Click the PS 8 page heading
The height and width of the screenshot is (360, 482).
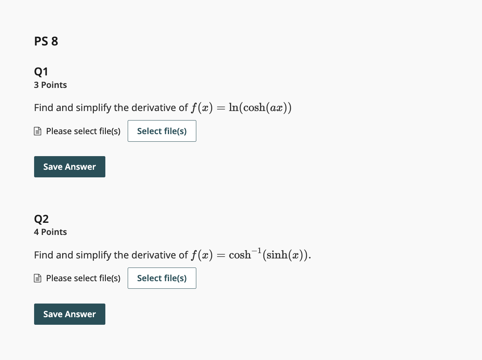[x=46, y=41]
